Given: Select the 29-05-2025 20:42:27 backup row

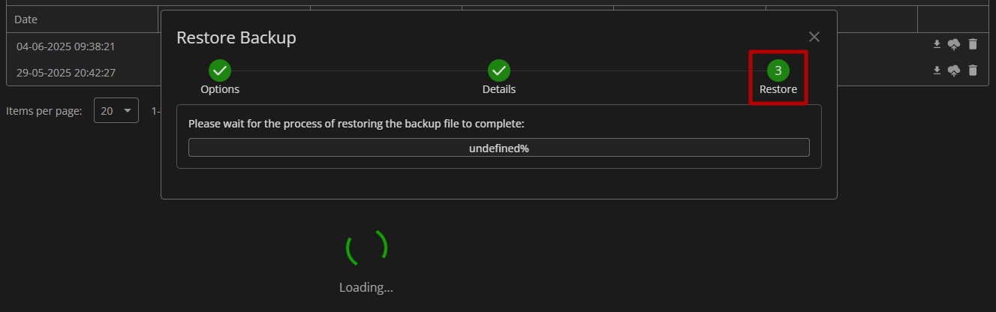Looking at the screenshot, I should (x=498, y=72).
